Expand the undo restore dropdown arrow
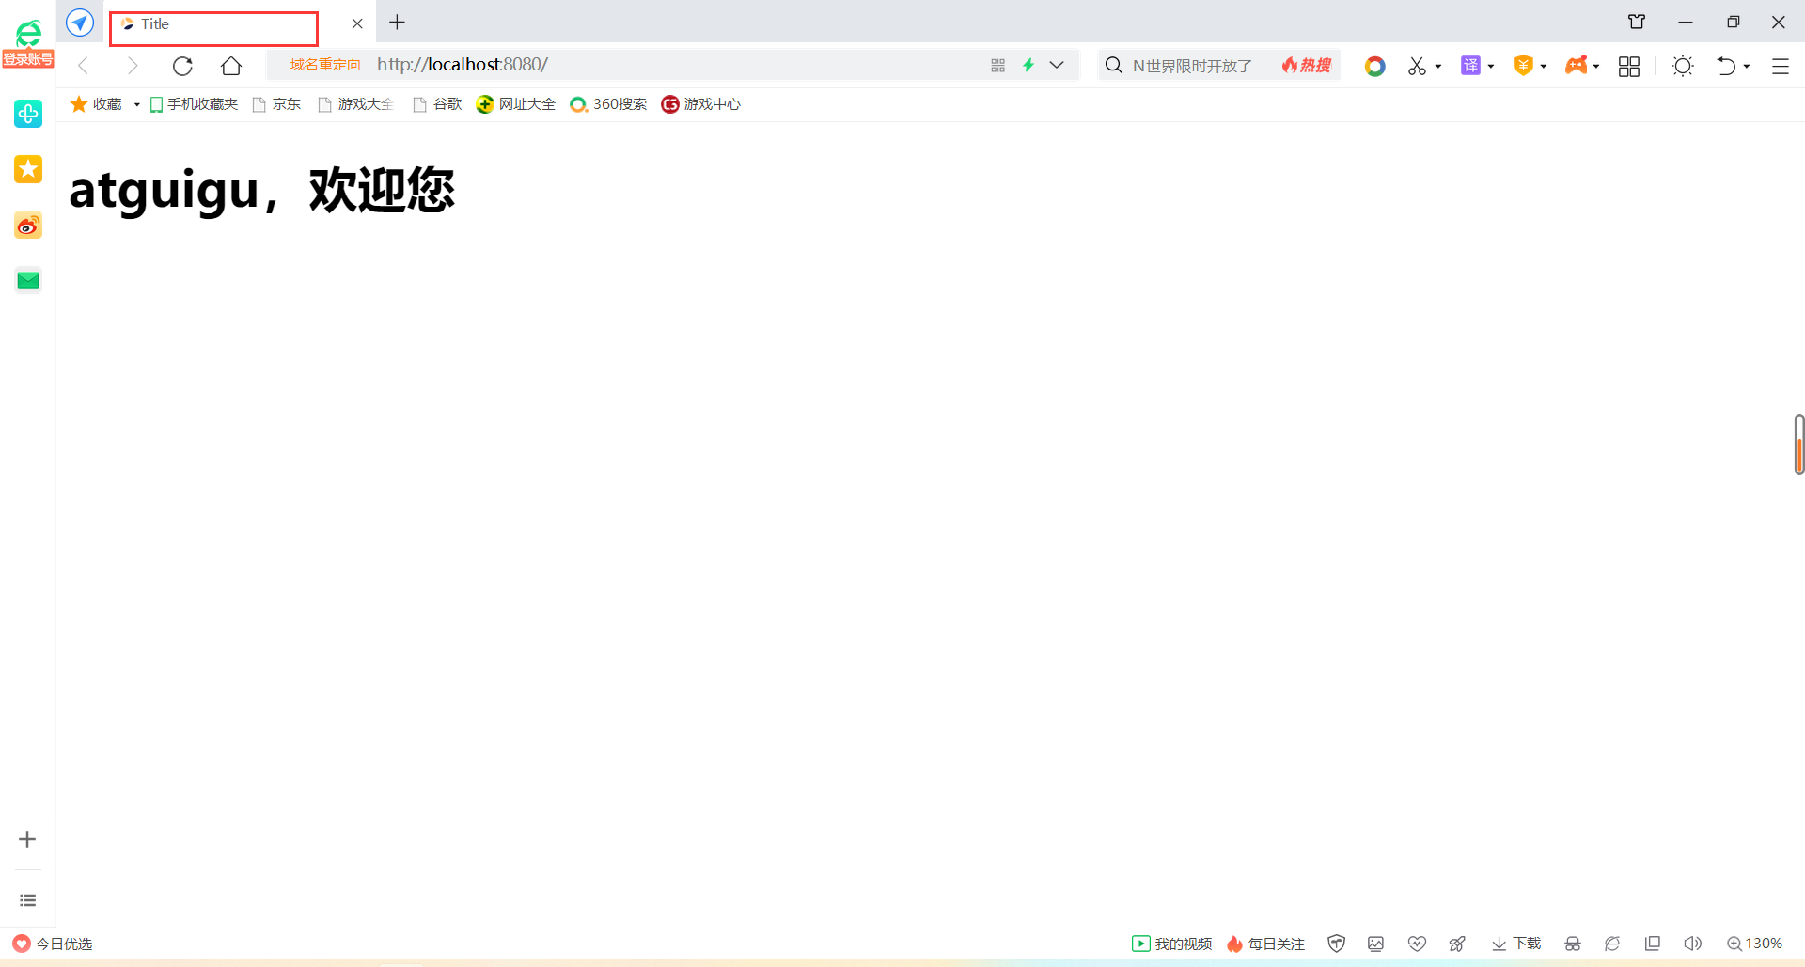The height and width of the screenshot is (967, 1805). click(x=1747, y=66)
